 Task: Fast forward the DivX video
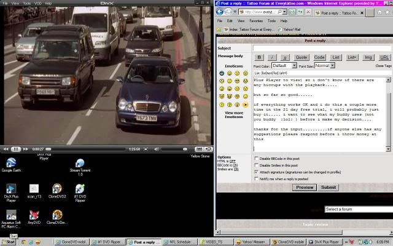(26, 149)
